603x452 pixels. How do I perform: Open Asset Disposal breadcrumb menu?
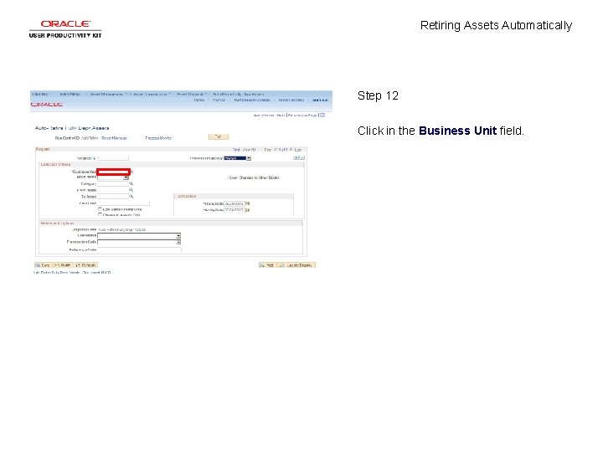tap(190, 94)
